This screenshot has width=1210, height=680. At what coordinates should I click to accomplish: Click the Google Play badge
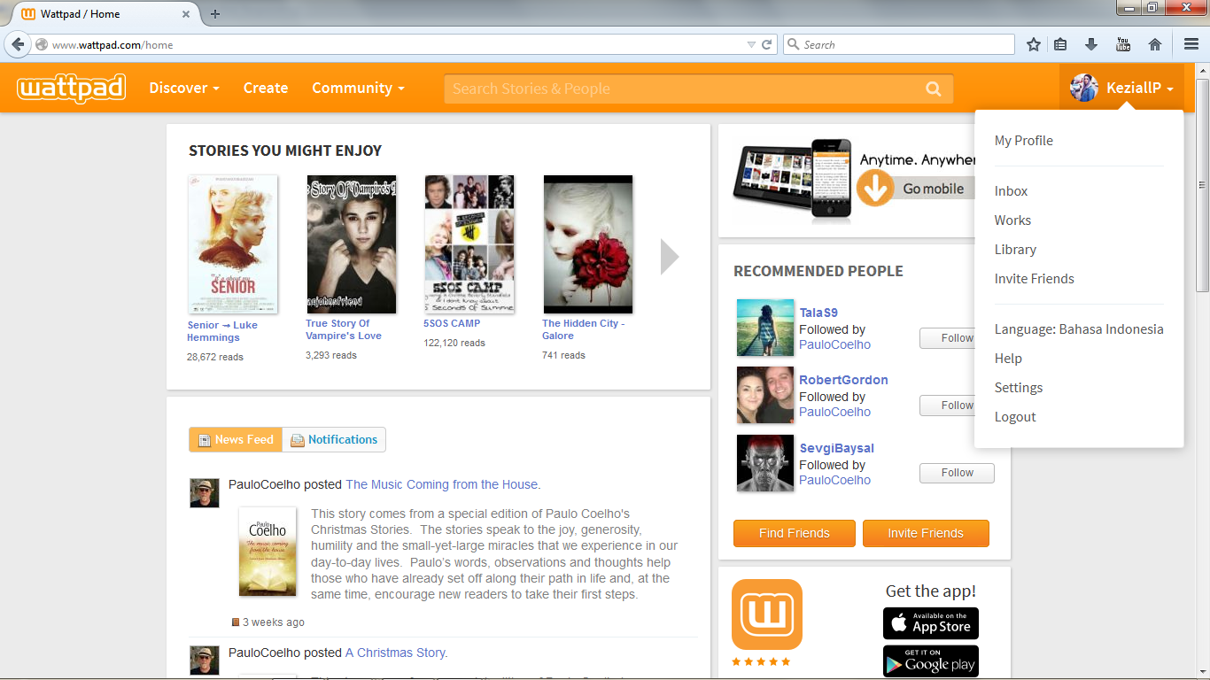pos(931,661)
